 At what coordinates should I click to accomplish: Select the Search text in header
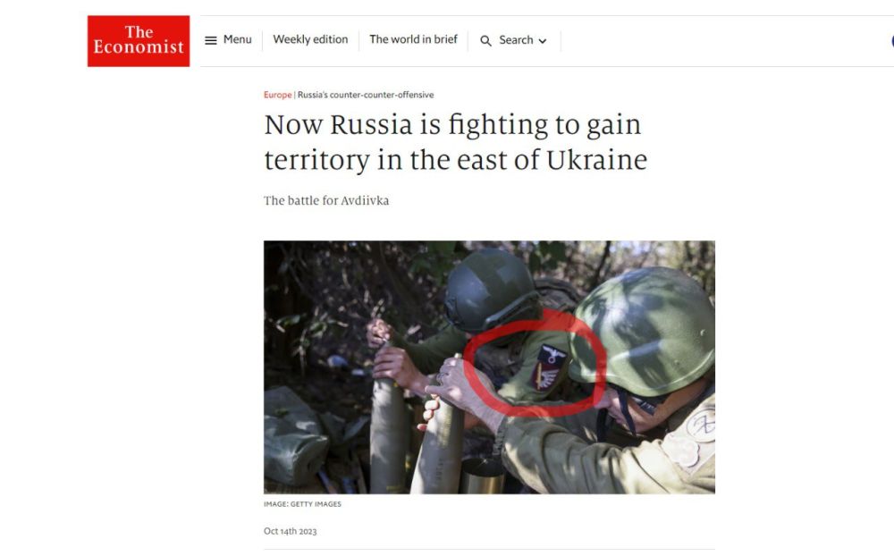click(x=516, y=40)
